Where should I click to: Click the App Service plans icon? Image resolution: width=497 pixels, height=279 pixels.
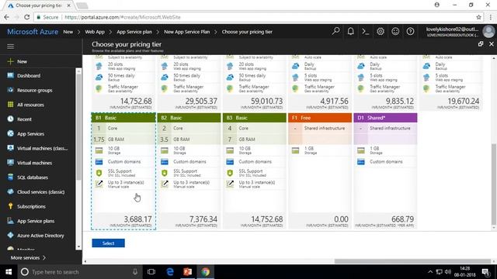[x=10, y=221]
